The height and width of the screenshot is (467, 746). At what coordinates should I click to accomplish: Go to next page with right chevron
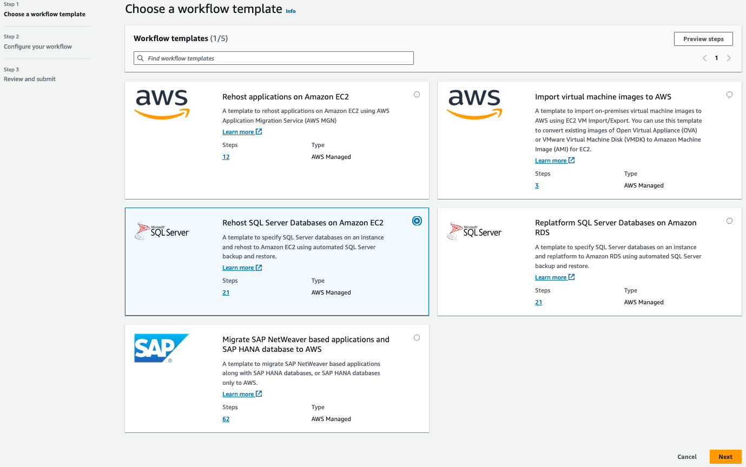pos(729,58)
